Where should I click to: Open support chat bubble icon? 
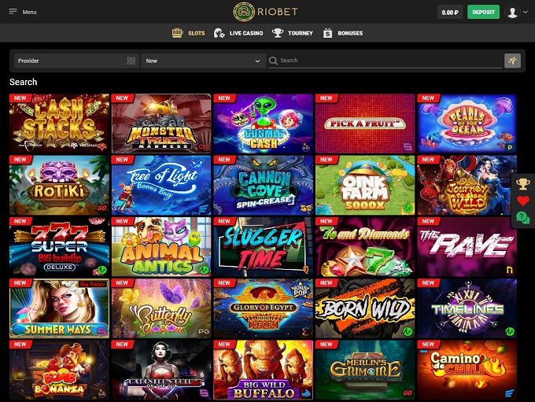tap(522, 218)
